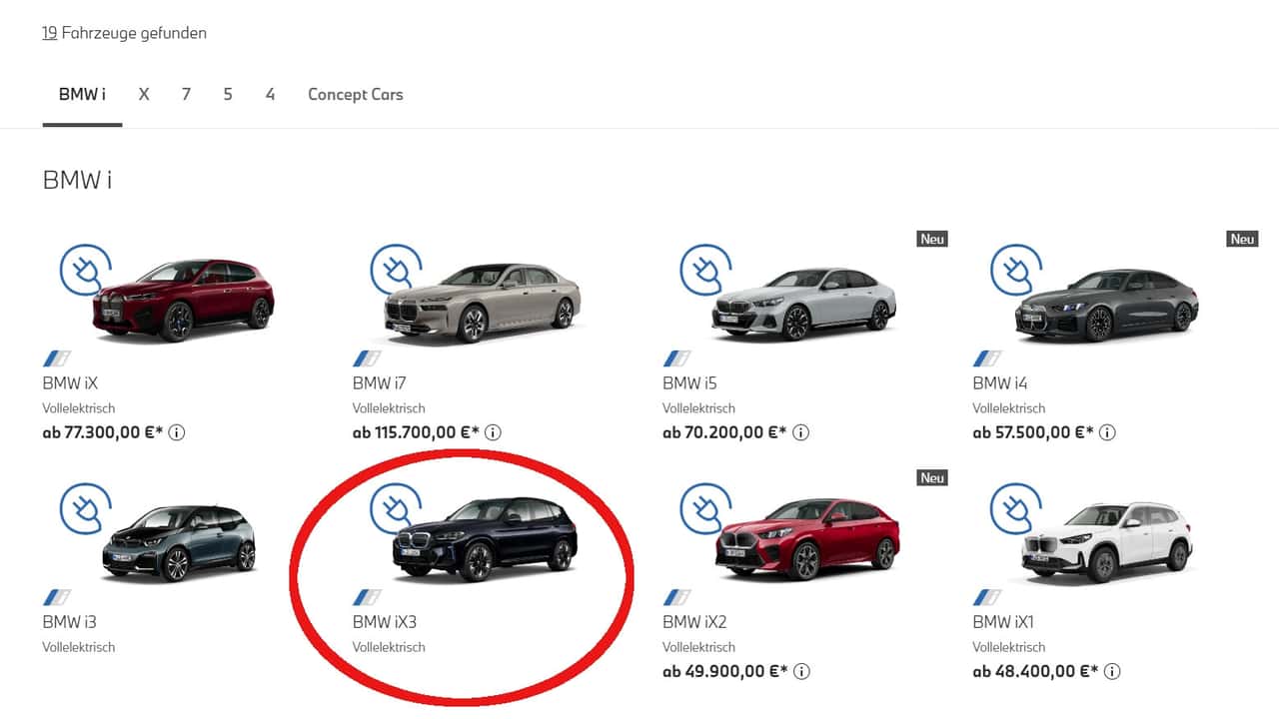This screenshot has height=719, width=1279.
Task: Click the BMW i stripe logo above BMW i3
Action: [x=57, y=597]
